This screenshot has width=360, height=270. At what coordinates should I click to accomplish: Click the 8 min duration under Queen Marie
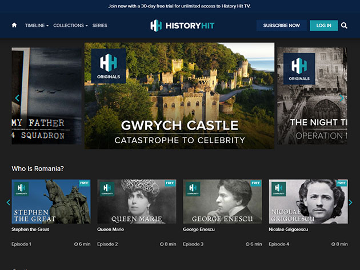coord(168,244)
